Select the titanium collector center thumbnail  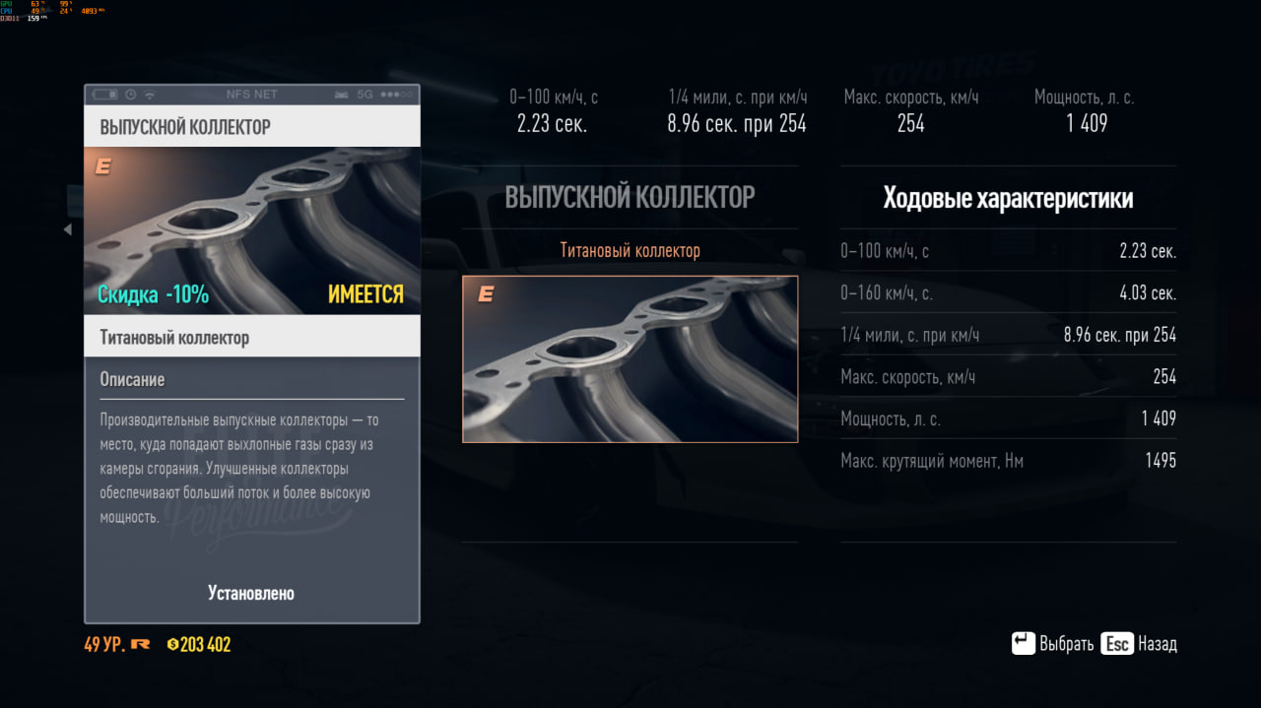point(630,359)
